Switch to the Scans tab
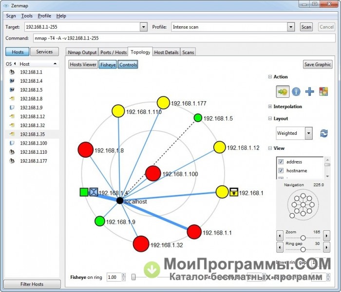341x292 pixels. point(188,53)
